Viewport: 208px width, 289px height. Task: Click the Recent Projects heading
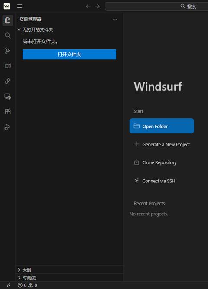coord(149,203)
